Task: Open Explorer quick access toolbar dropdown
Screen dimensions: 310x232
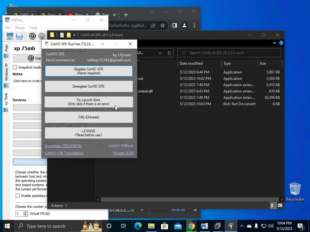Action: click(74, 35)
